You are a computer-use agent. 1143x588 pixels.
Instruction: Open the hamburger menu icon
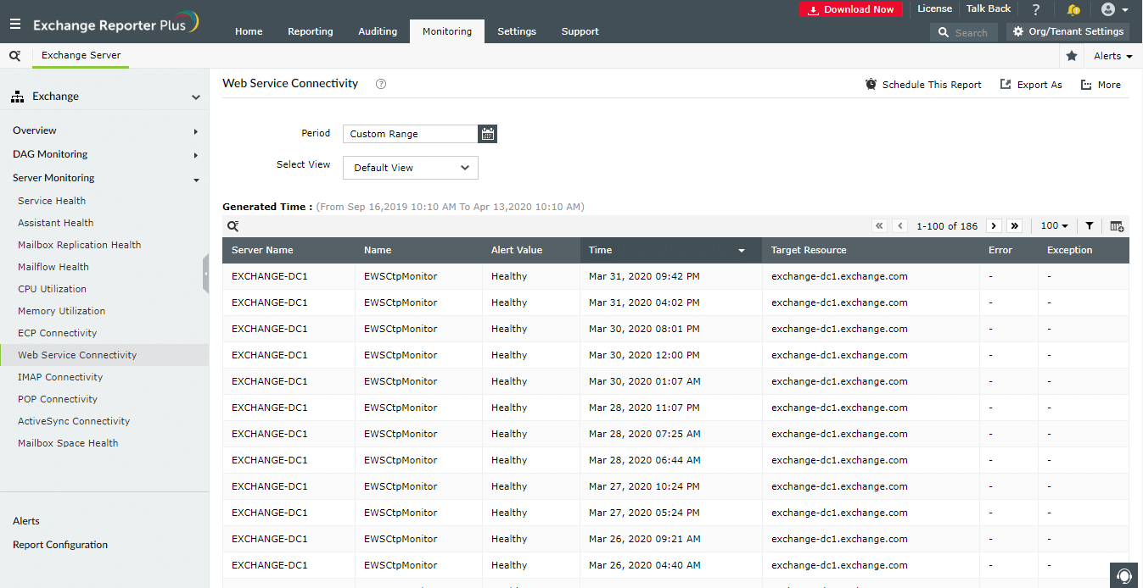click(x=14, y=25)
